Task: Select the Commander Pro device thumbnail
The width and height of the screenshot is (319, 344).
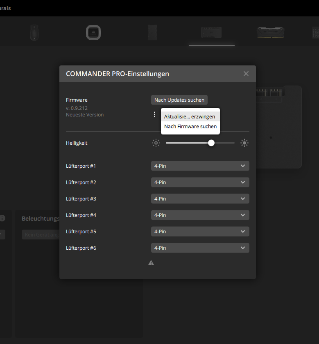Action: 211,32
